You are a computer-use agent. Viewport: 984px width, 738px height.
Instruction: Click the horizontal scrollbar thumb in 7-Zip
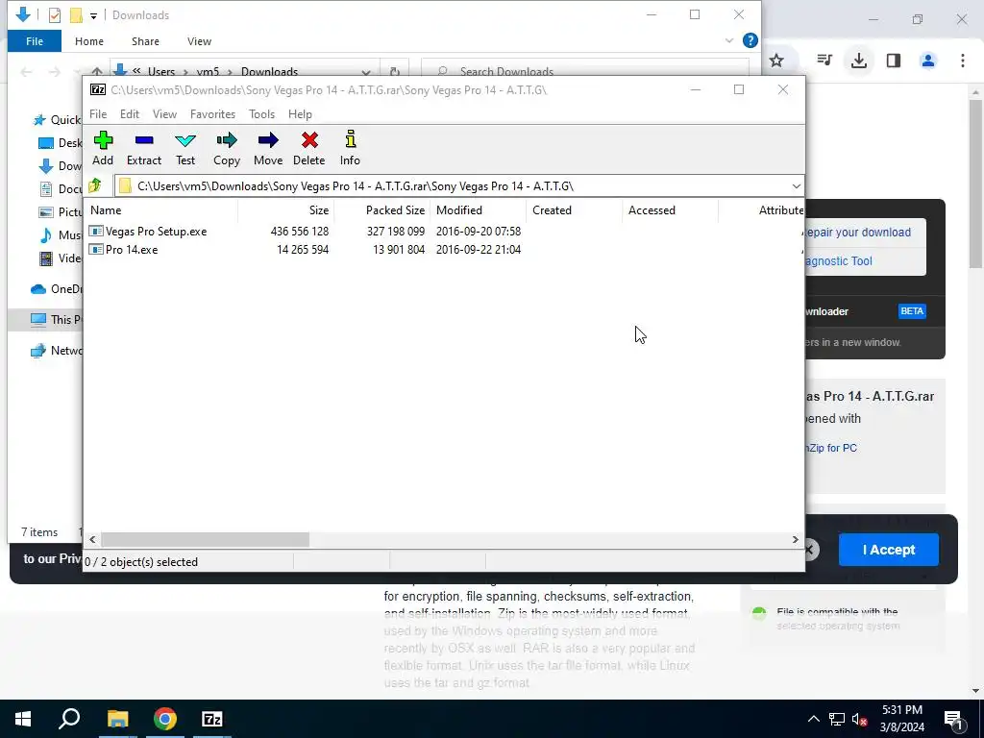coord(206,540)
